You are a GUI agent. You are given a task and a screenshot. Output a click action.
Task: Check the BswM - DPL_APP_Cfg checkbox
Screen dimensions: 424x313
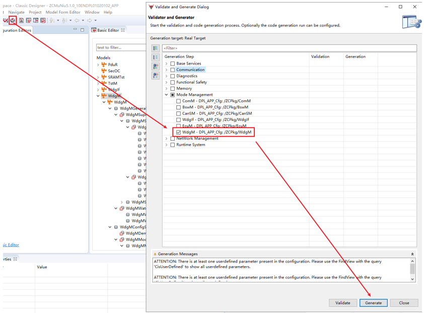pos(178,107)
